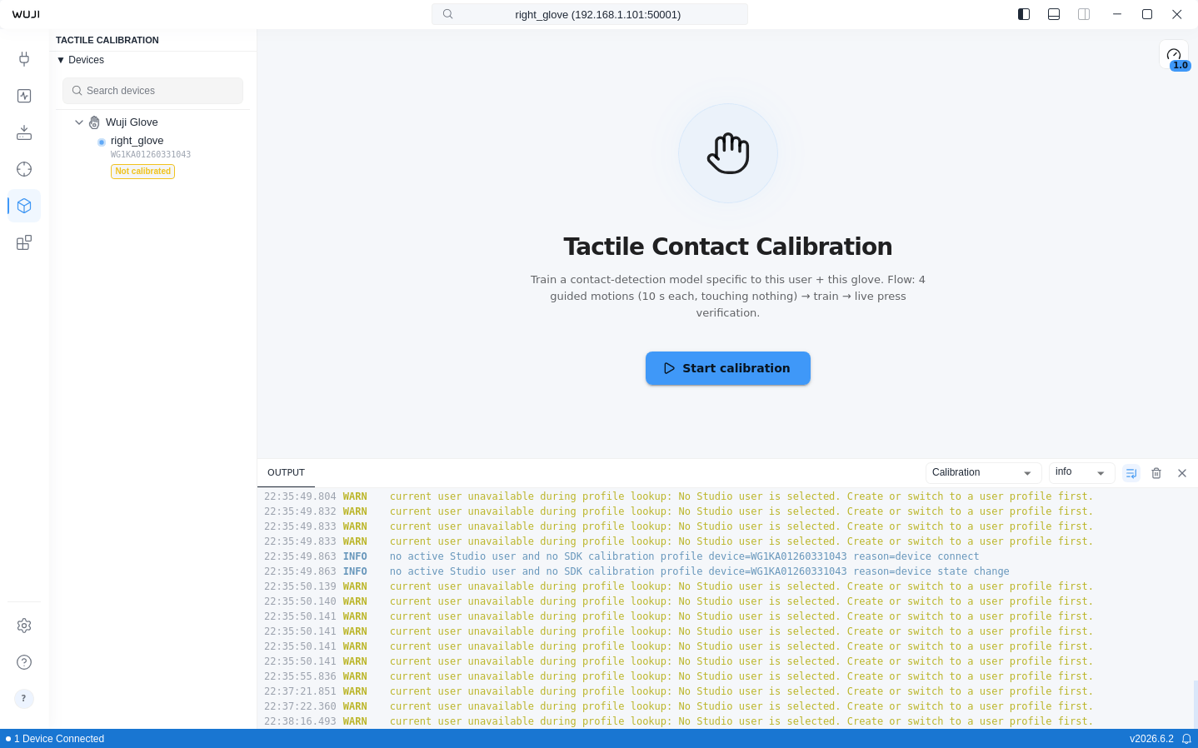Collapse the Devices section
The width and height of the screenshot is (1198, 748).
[80, 60]
